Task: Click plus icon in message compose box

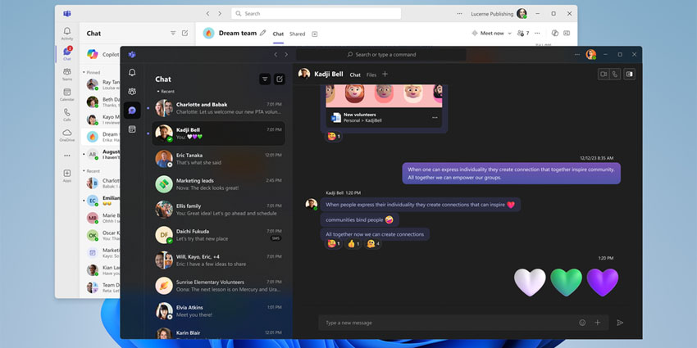Action: coord(598,323)
